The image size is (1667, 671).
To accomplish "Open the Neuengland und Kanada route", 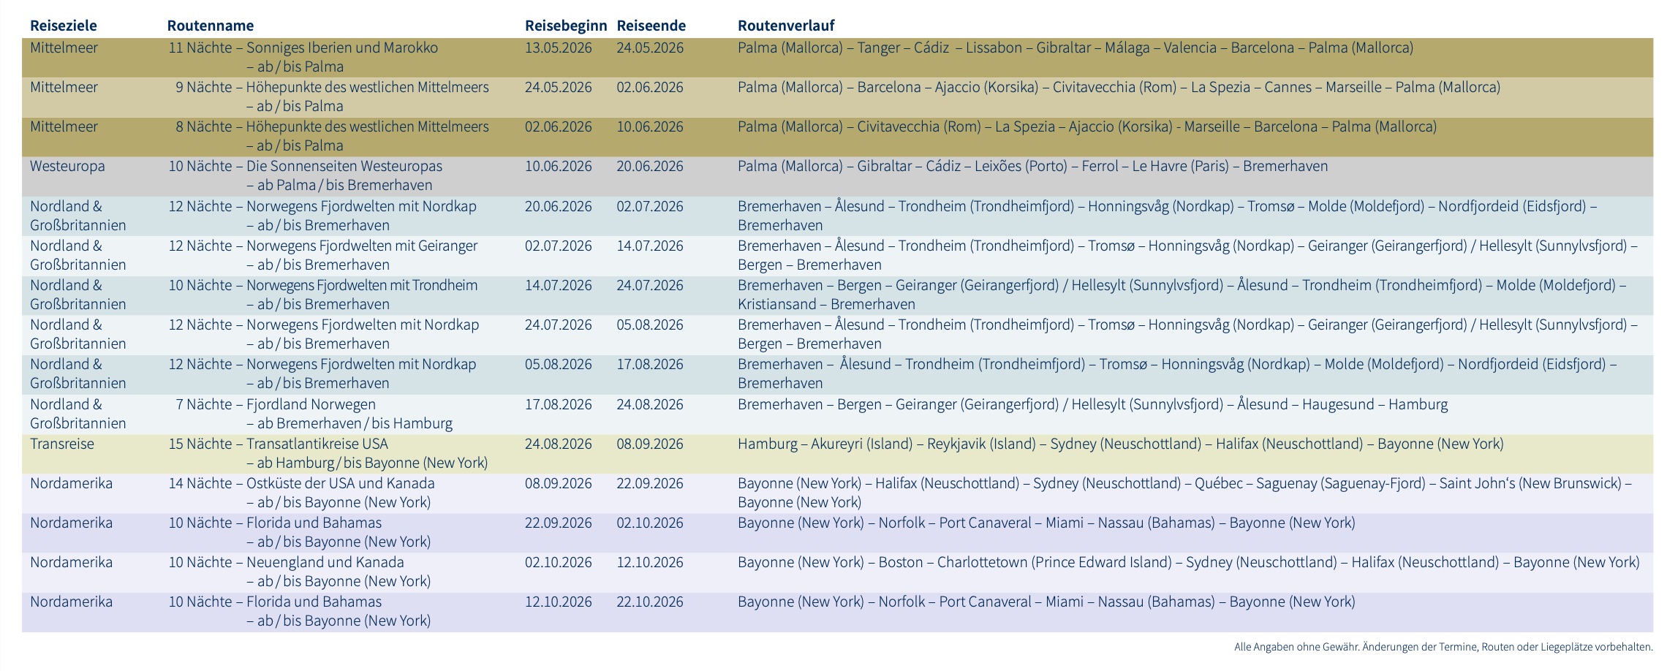I will click(x=325, y=563).
